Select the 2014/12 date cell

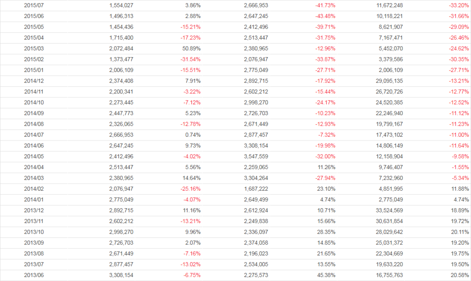click(x=33, y=81)
